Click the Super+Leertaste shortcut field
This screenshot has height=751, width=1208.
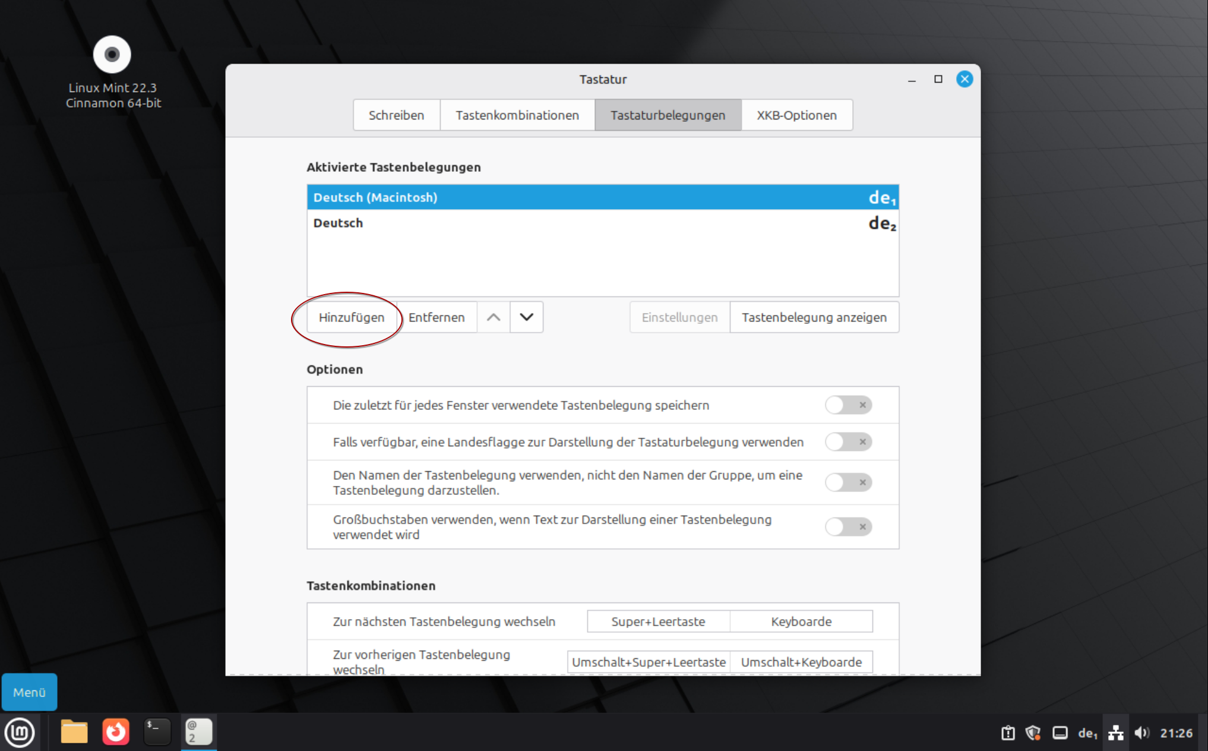(x=657, y=621)
